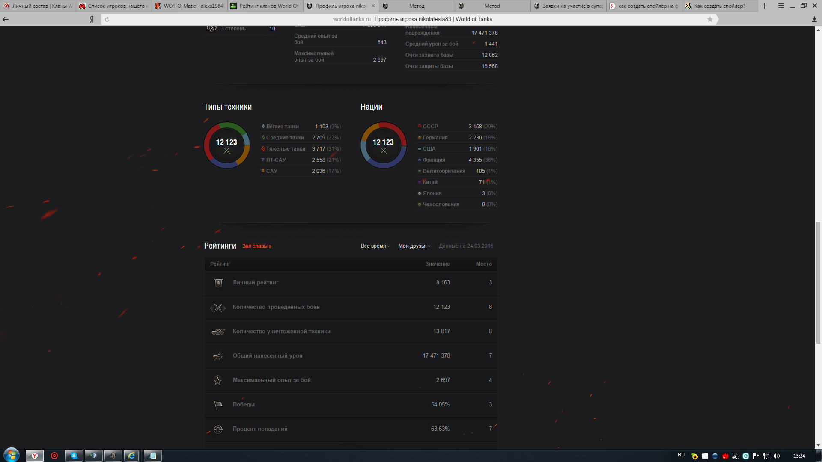Switch to the WOT-O-Matic tab

point(190,6)
